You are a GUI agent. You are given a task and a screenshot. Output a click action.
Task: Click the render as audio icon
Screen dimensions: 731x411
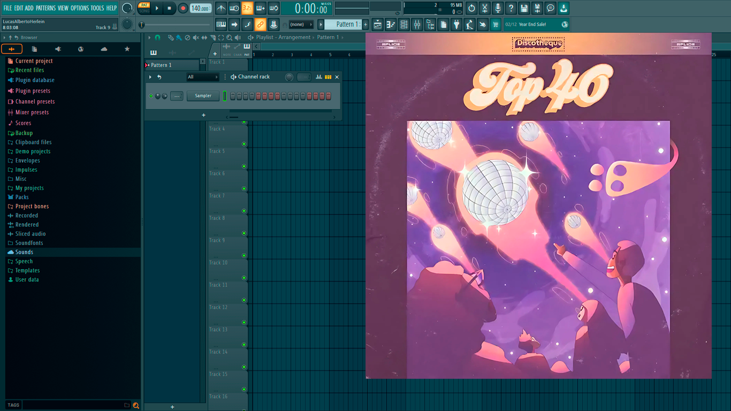pos(537,8)
